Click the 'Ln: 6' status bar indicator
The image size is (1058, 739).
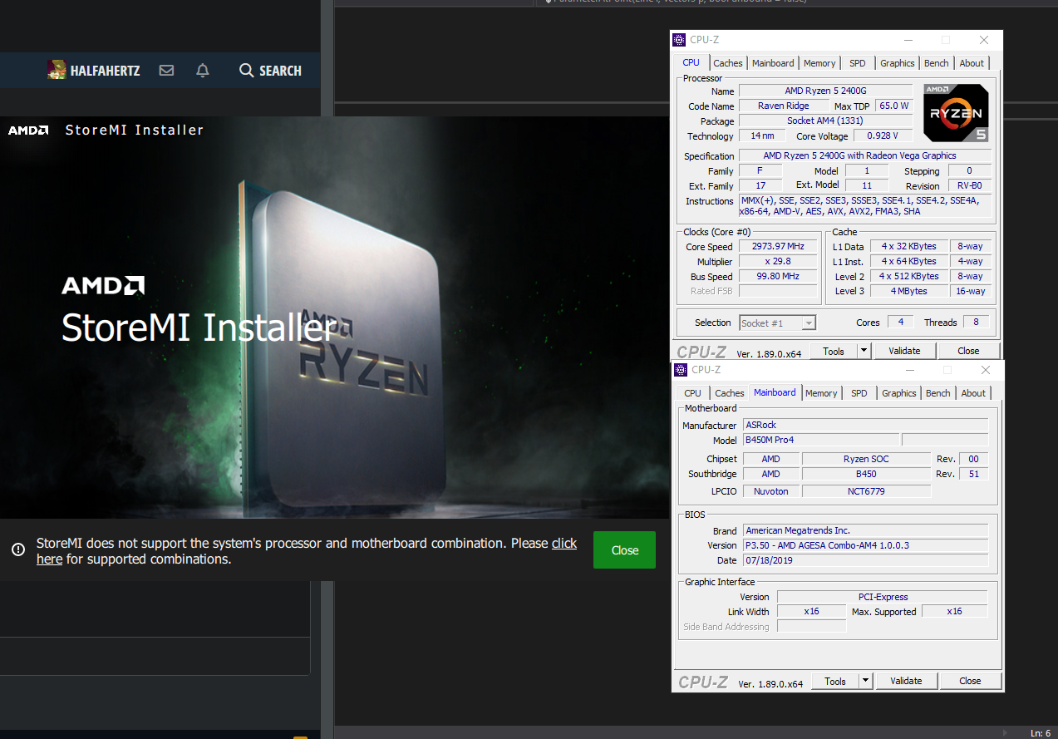(x=1040, y=732)
